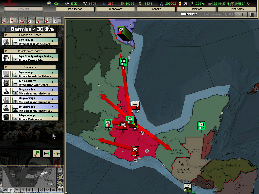Open the naval units anchor list

40,20
